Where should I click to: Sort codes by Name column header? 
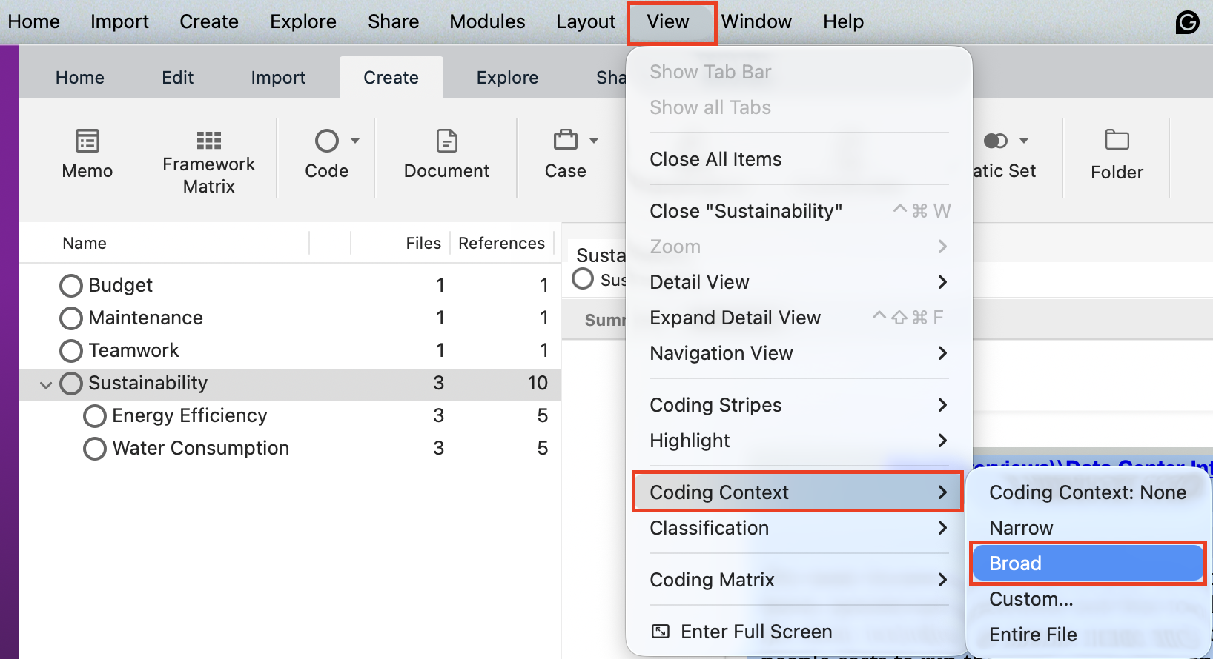(85, 244)
